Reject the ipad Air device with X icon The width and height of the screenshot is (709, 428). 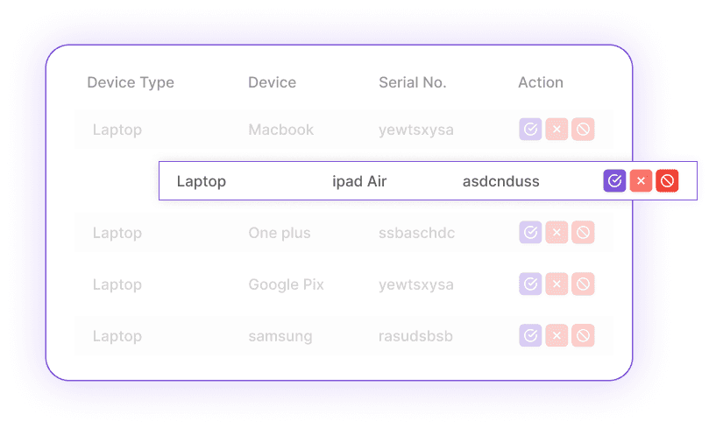click(x=641, y=181)
